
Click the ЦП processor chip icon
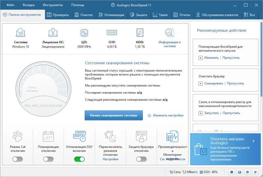coord(84,33)
